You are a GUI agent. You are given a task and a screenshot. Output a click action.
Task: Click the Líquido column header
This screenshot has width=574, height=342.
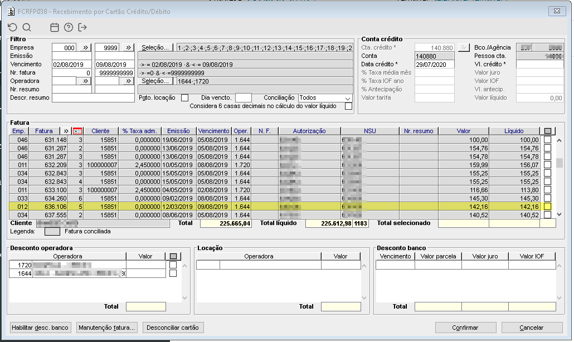pos(513,131)
